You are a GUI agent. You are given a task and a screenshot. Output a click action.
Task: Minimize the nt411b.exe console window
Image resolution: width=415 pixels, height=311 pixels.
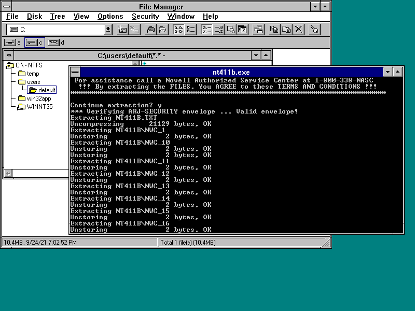(388, 72)
